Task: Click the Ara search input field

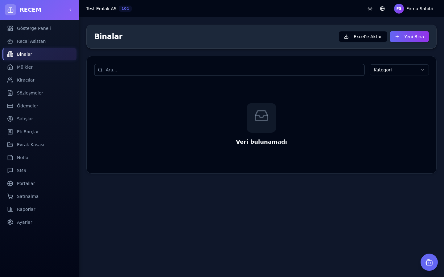Action: 229,70
